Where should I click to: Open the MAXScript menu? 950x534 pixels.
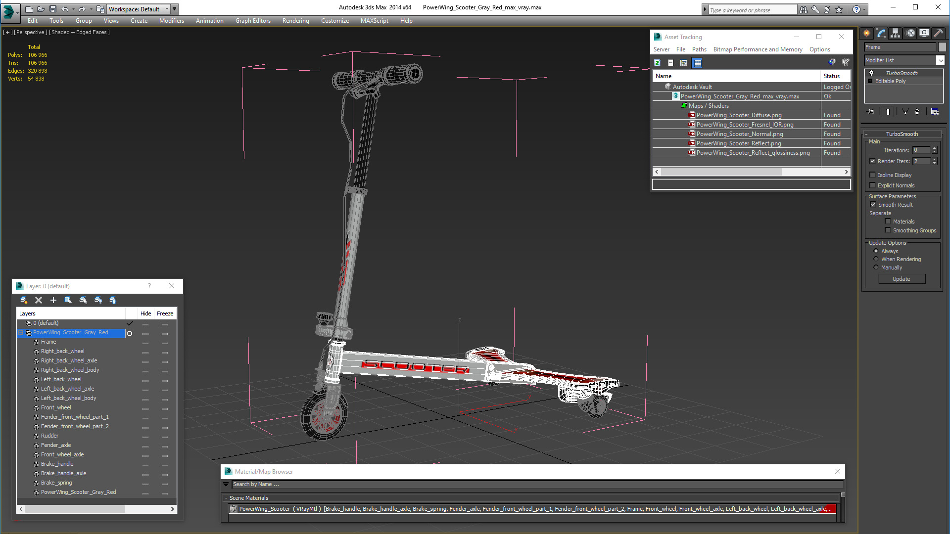click(374, 21)
